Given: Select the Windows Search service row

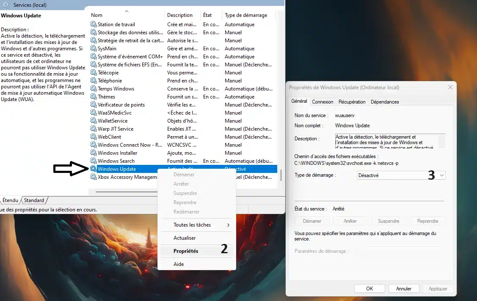Looking at the screenshot, I should click(x=183, y=161).
